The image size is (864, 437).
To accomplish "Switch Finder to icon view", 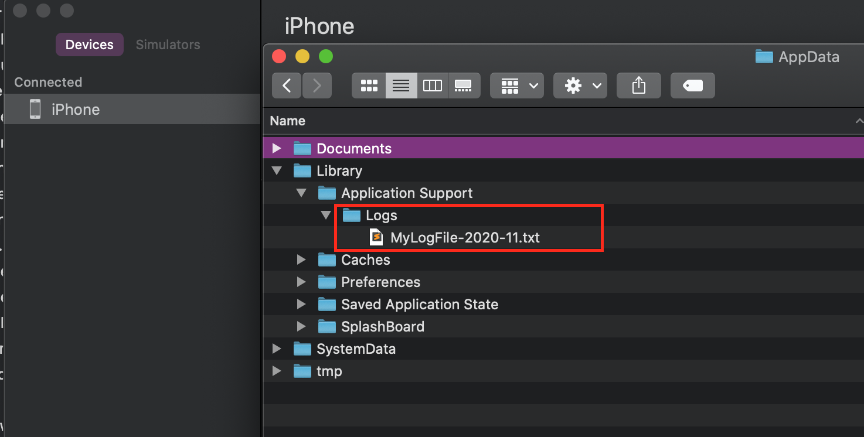I will 369,86.
